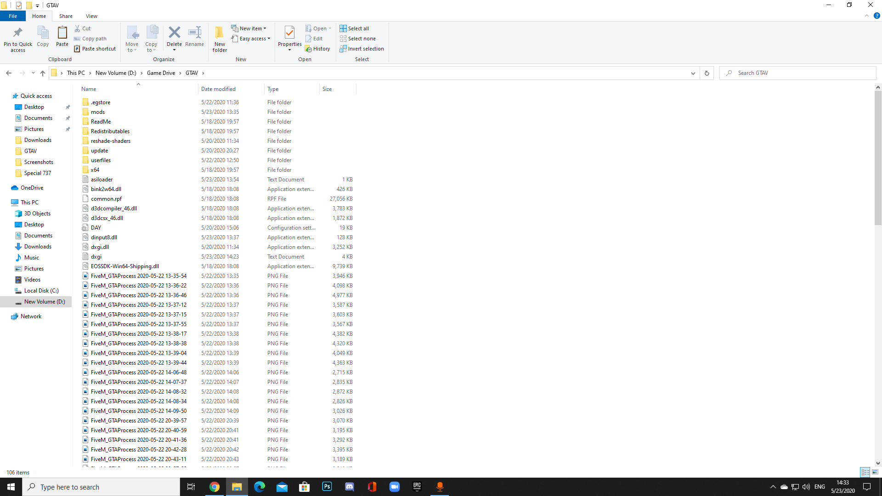Viewport: 882px width, 496px height.
Task: Click the Rename icon in the ribbon
Action: (x=194, y=33)
